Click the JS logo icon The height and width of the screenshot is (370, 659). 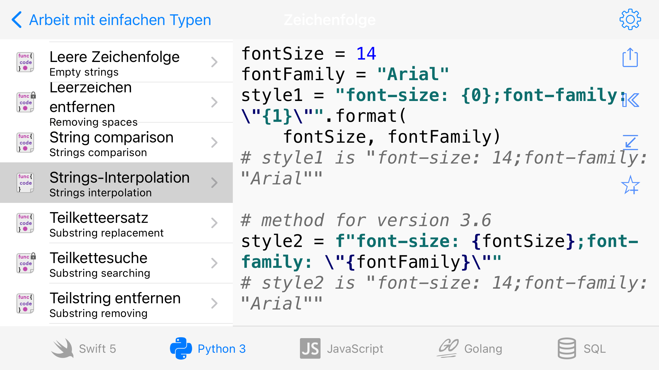coord(310,348)
